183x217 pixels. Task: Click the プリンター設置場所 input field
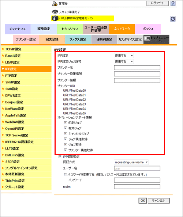137,74
